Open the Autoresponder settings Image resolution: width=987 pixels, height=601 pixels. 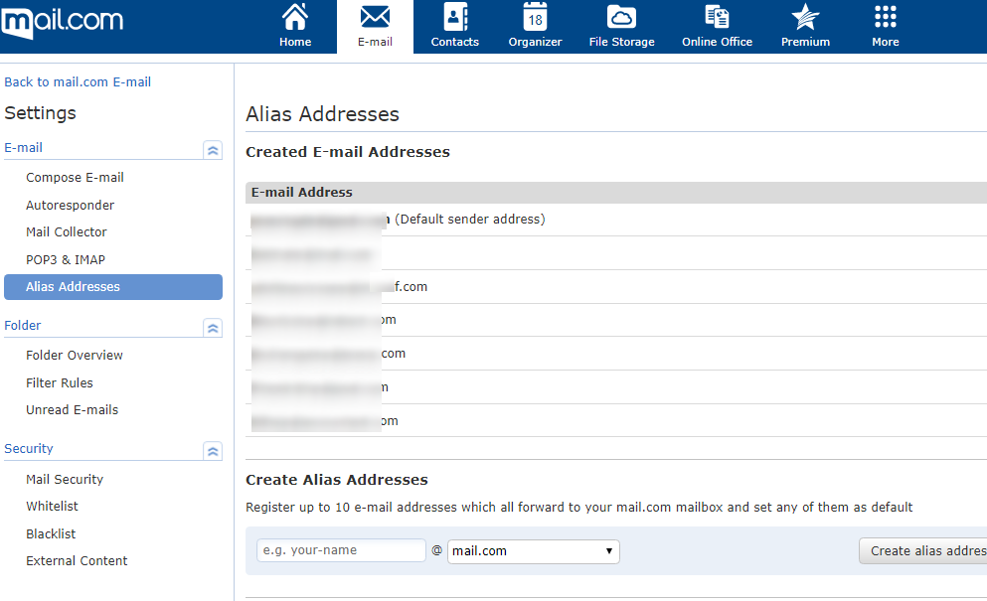(70, 206)
